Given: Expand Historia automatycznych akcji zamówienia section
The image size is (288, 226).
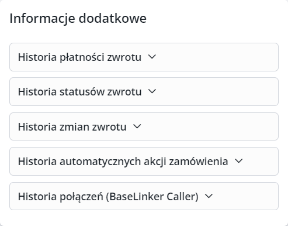Looking at the screenshot, I should pos(144,161).
